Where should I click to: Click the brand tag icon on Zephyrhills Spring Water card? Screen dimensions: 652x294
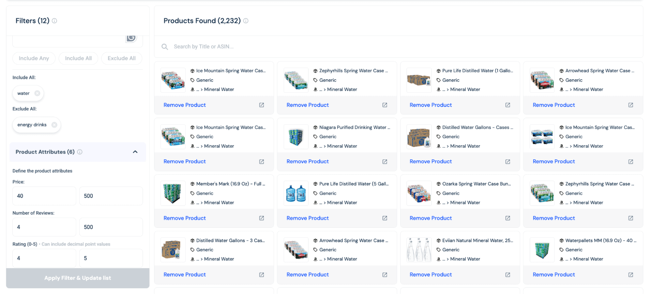[x=315, y=80]
